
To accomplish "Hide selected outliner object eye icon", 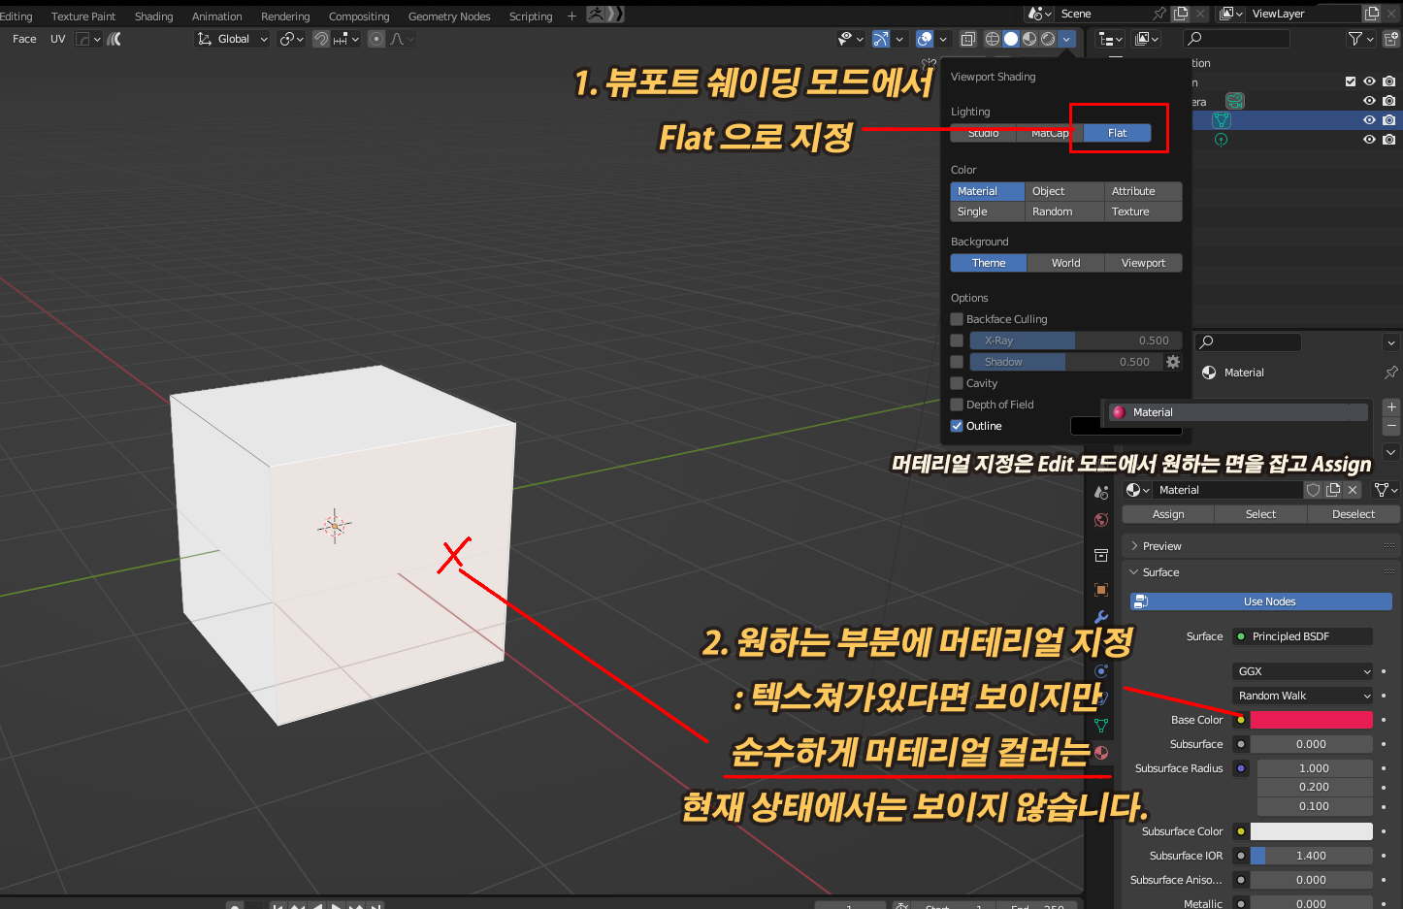I will 1369,120.
